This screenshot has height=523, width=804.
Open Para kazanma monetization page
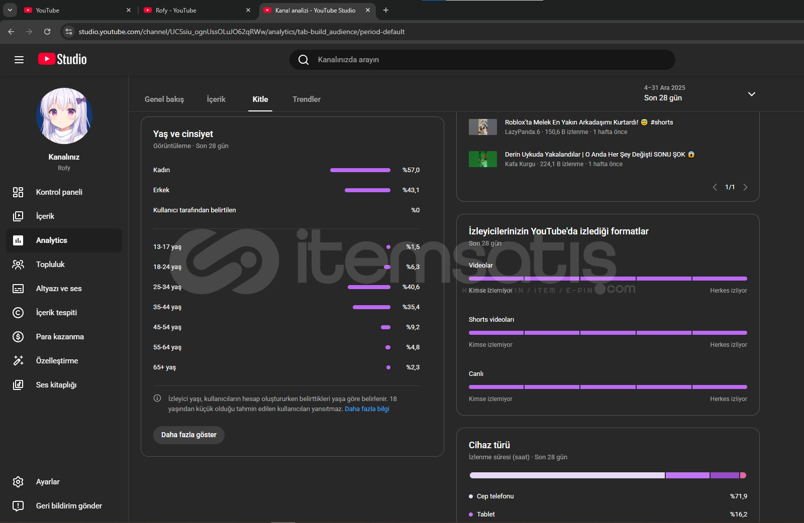[x=60, y=337]
